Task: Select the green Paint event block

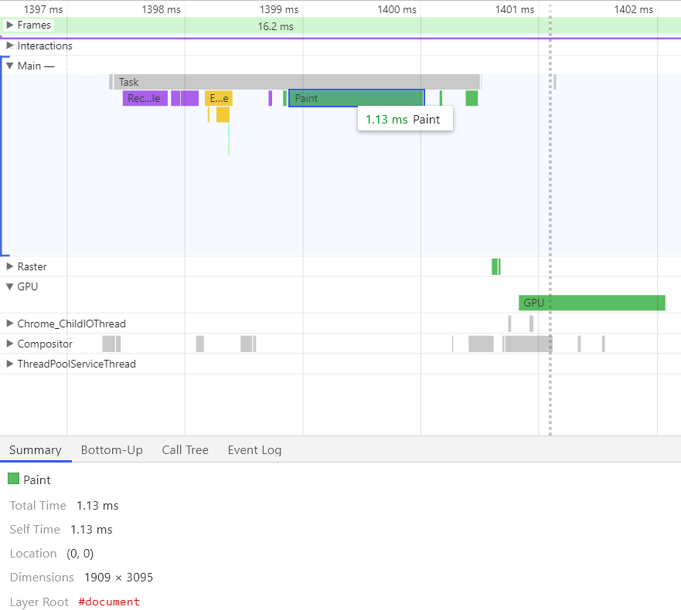Action: pyautogui.click(x=356, y=99)
